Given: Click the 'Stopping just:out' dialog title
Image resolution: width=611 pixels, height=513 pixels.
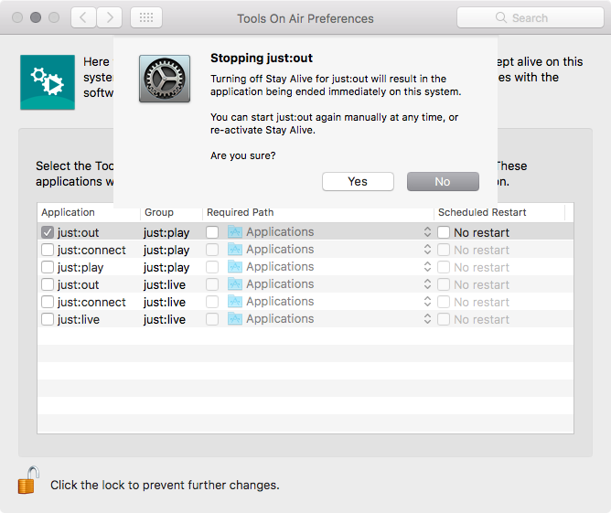Looking at the screenshot, I should (262, 58).
